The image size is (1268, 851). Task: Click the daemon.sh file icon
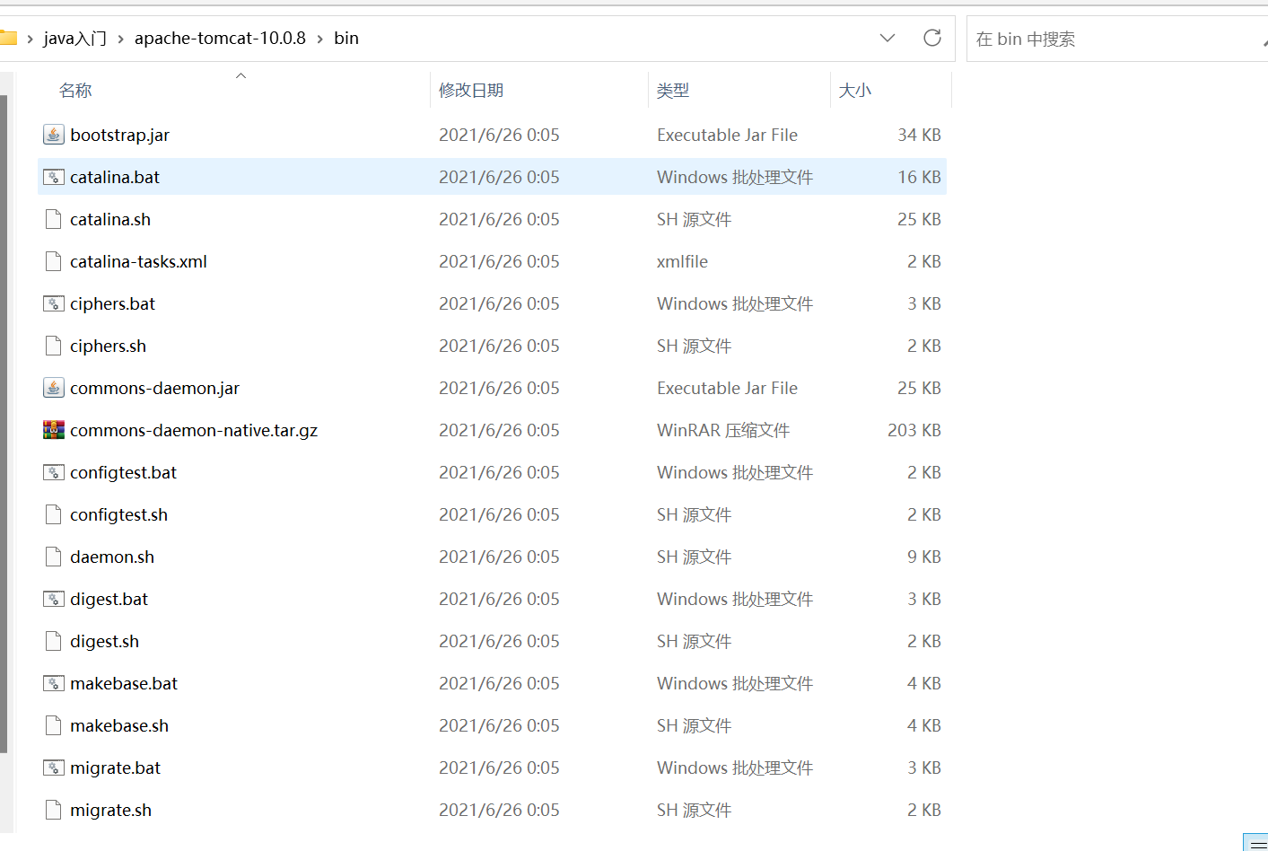click(54, 557)
